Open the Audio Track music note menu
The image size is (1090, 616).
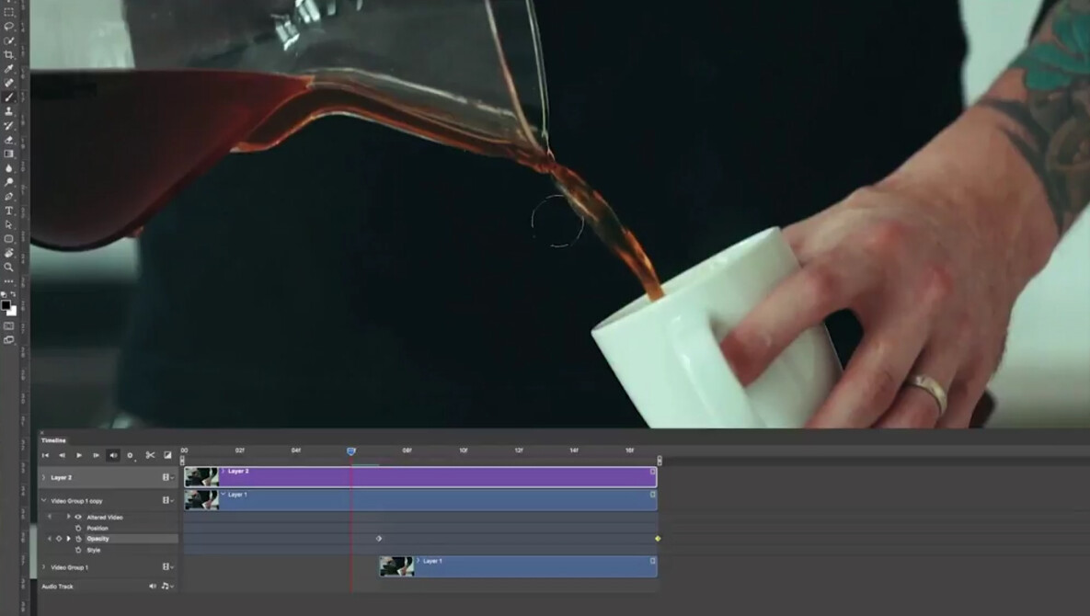165,586
